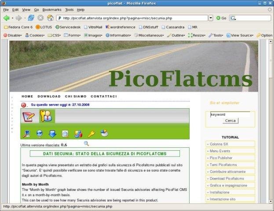The height and width of the screenshot is (211, 274).
Task: Click the HOME site navigation link
Action: pos(27,96)
